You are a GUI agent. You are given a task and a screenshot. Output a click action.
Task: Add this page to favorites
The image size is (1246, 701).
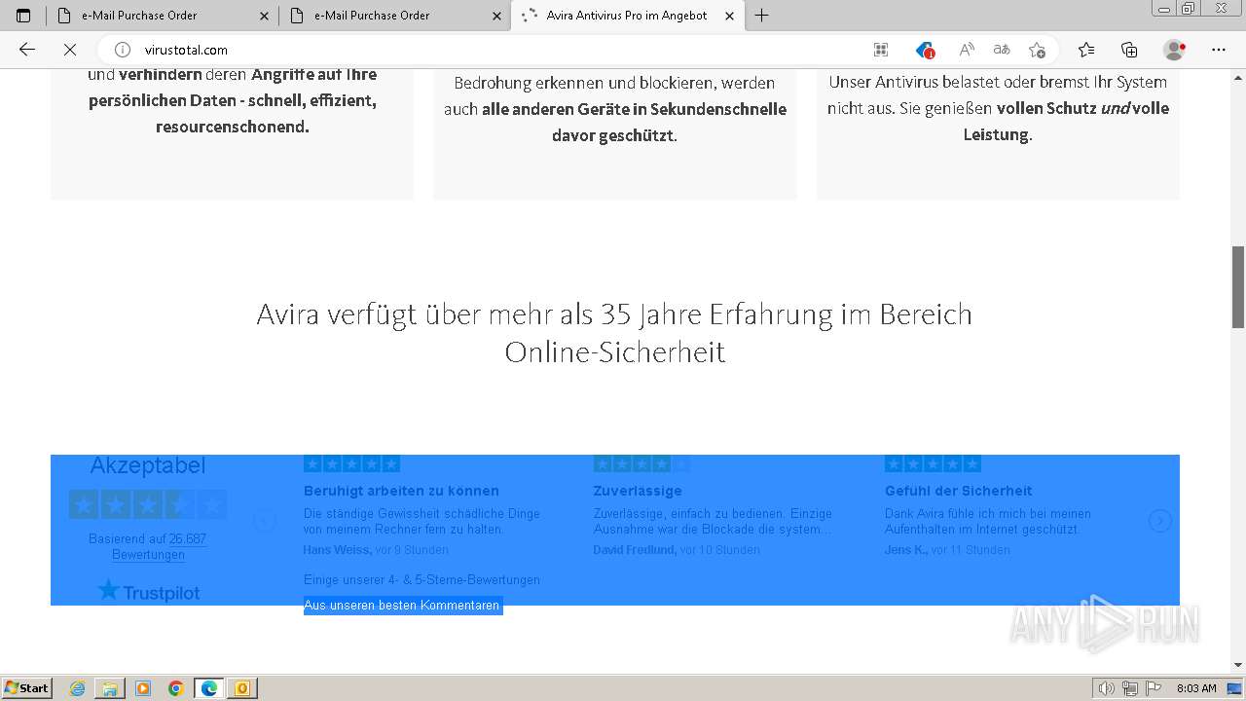tap(1038, 50)
